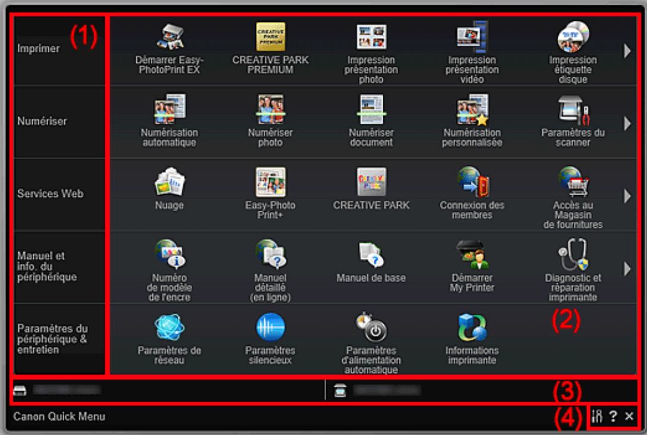
Task: Click the Numériser document icon
Action: [x=371, y=109]
